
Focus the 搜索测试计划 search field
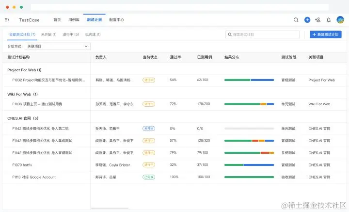262,34
